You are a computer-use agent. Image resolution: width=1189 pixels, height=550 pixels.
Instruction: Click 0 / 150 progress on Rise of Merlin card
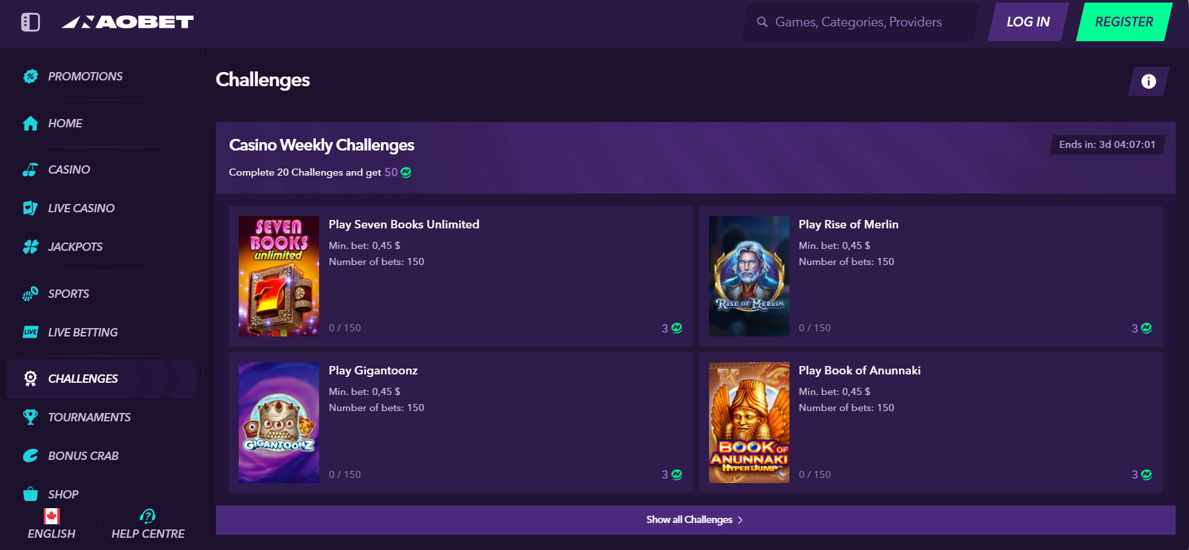point(815,328)
